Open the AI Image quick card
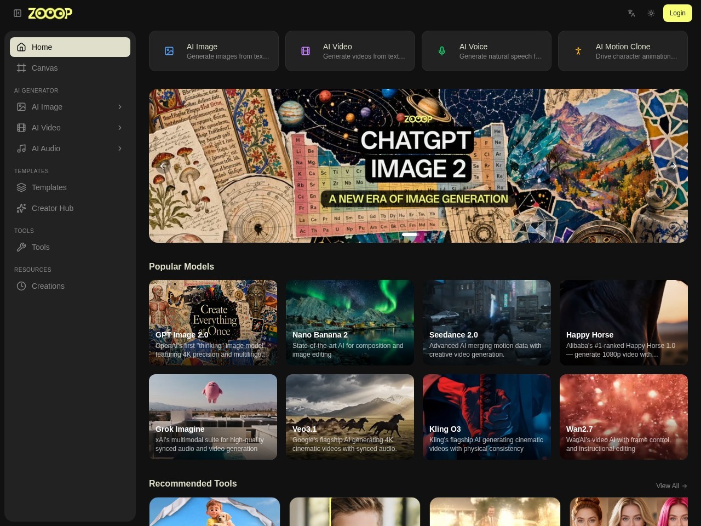 pyautogui.click(x=214, y=51)
